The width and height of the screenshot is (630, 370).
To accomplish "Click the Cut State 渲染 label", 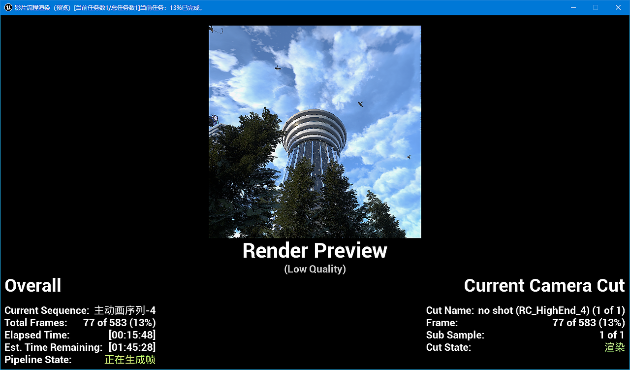I will (x=614, y=348).
